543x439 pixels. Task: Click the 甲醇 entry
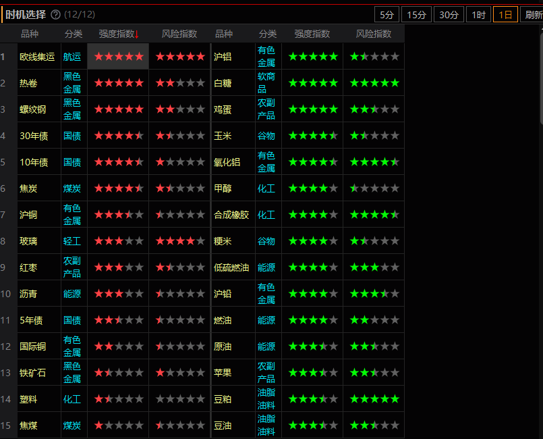click(223, 188)
